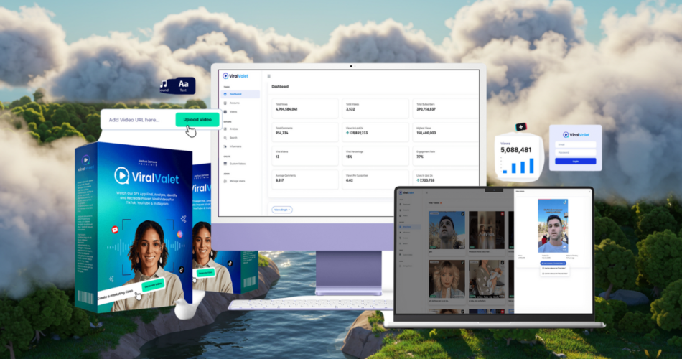This screenshot has height=359, width=682.
Task: Open the thumbnail of the blonde woman
Action: click(x=447, y=279)
